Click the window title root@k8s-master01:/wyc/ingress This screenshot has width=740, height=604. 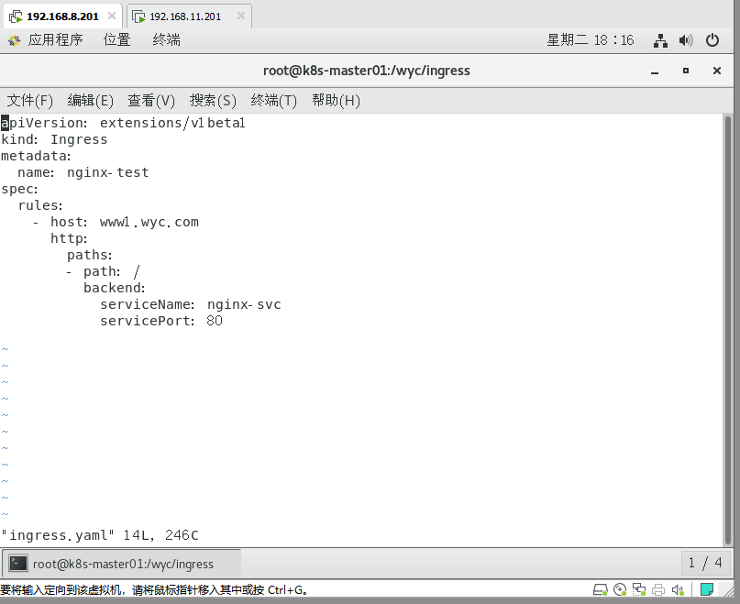(366, 71)
